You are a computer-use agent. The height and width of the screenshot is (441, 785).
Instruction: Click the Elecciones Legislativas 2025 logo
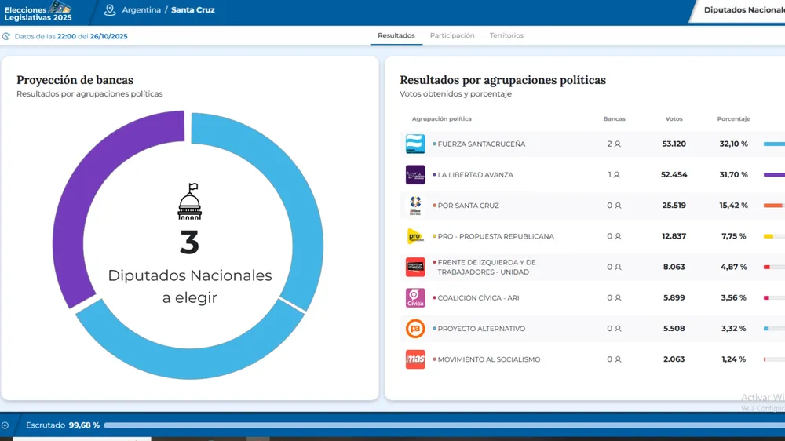pos(38,11)
